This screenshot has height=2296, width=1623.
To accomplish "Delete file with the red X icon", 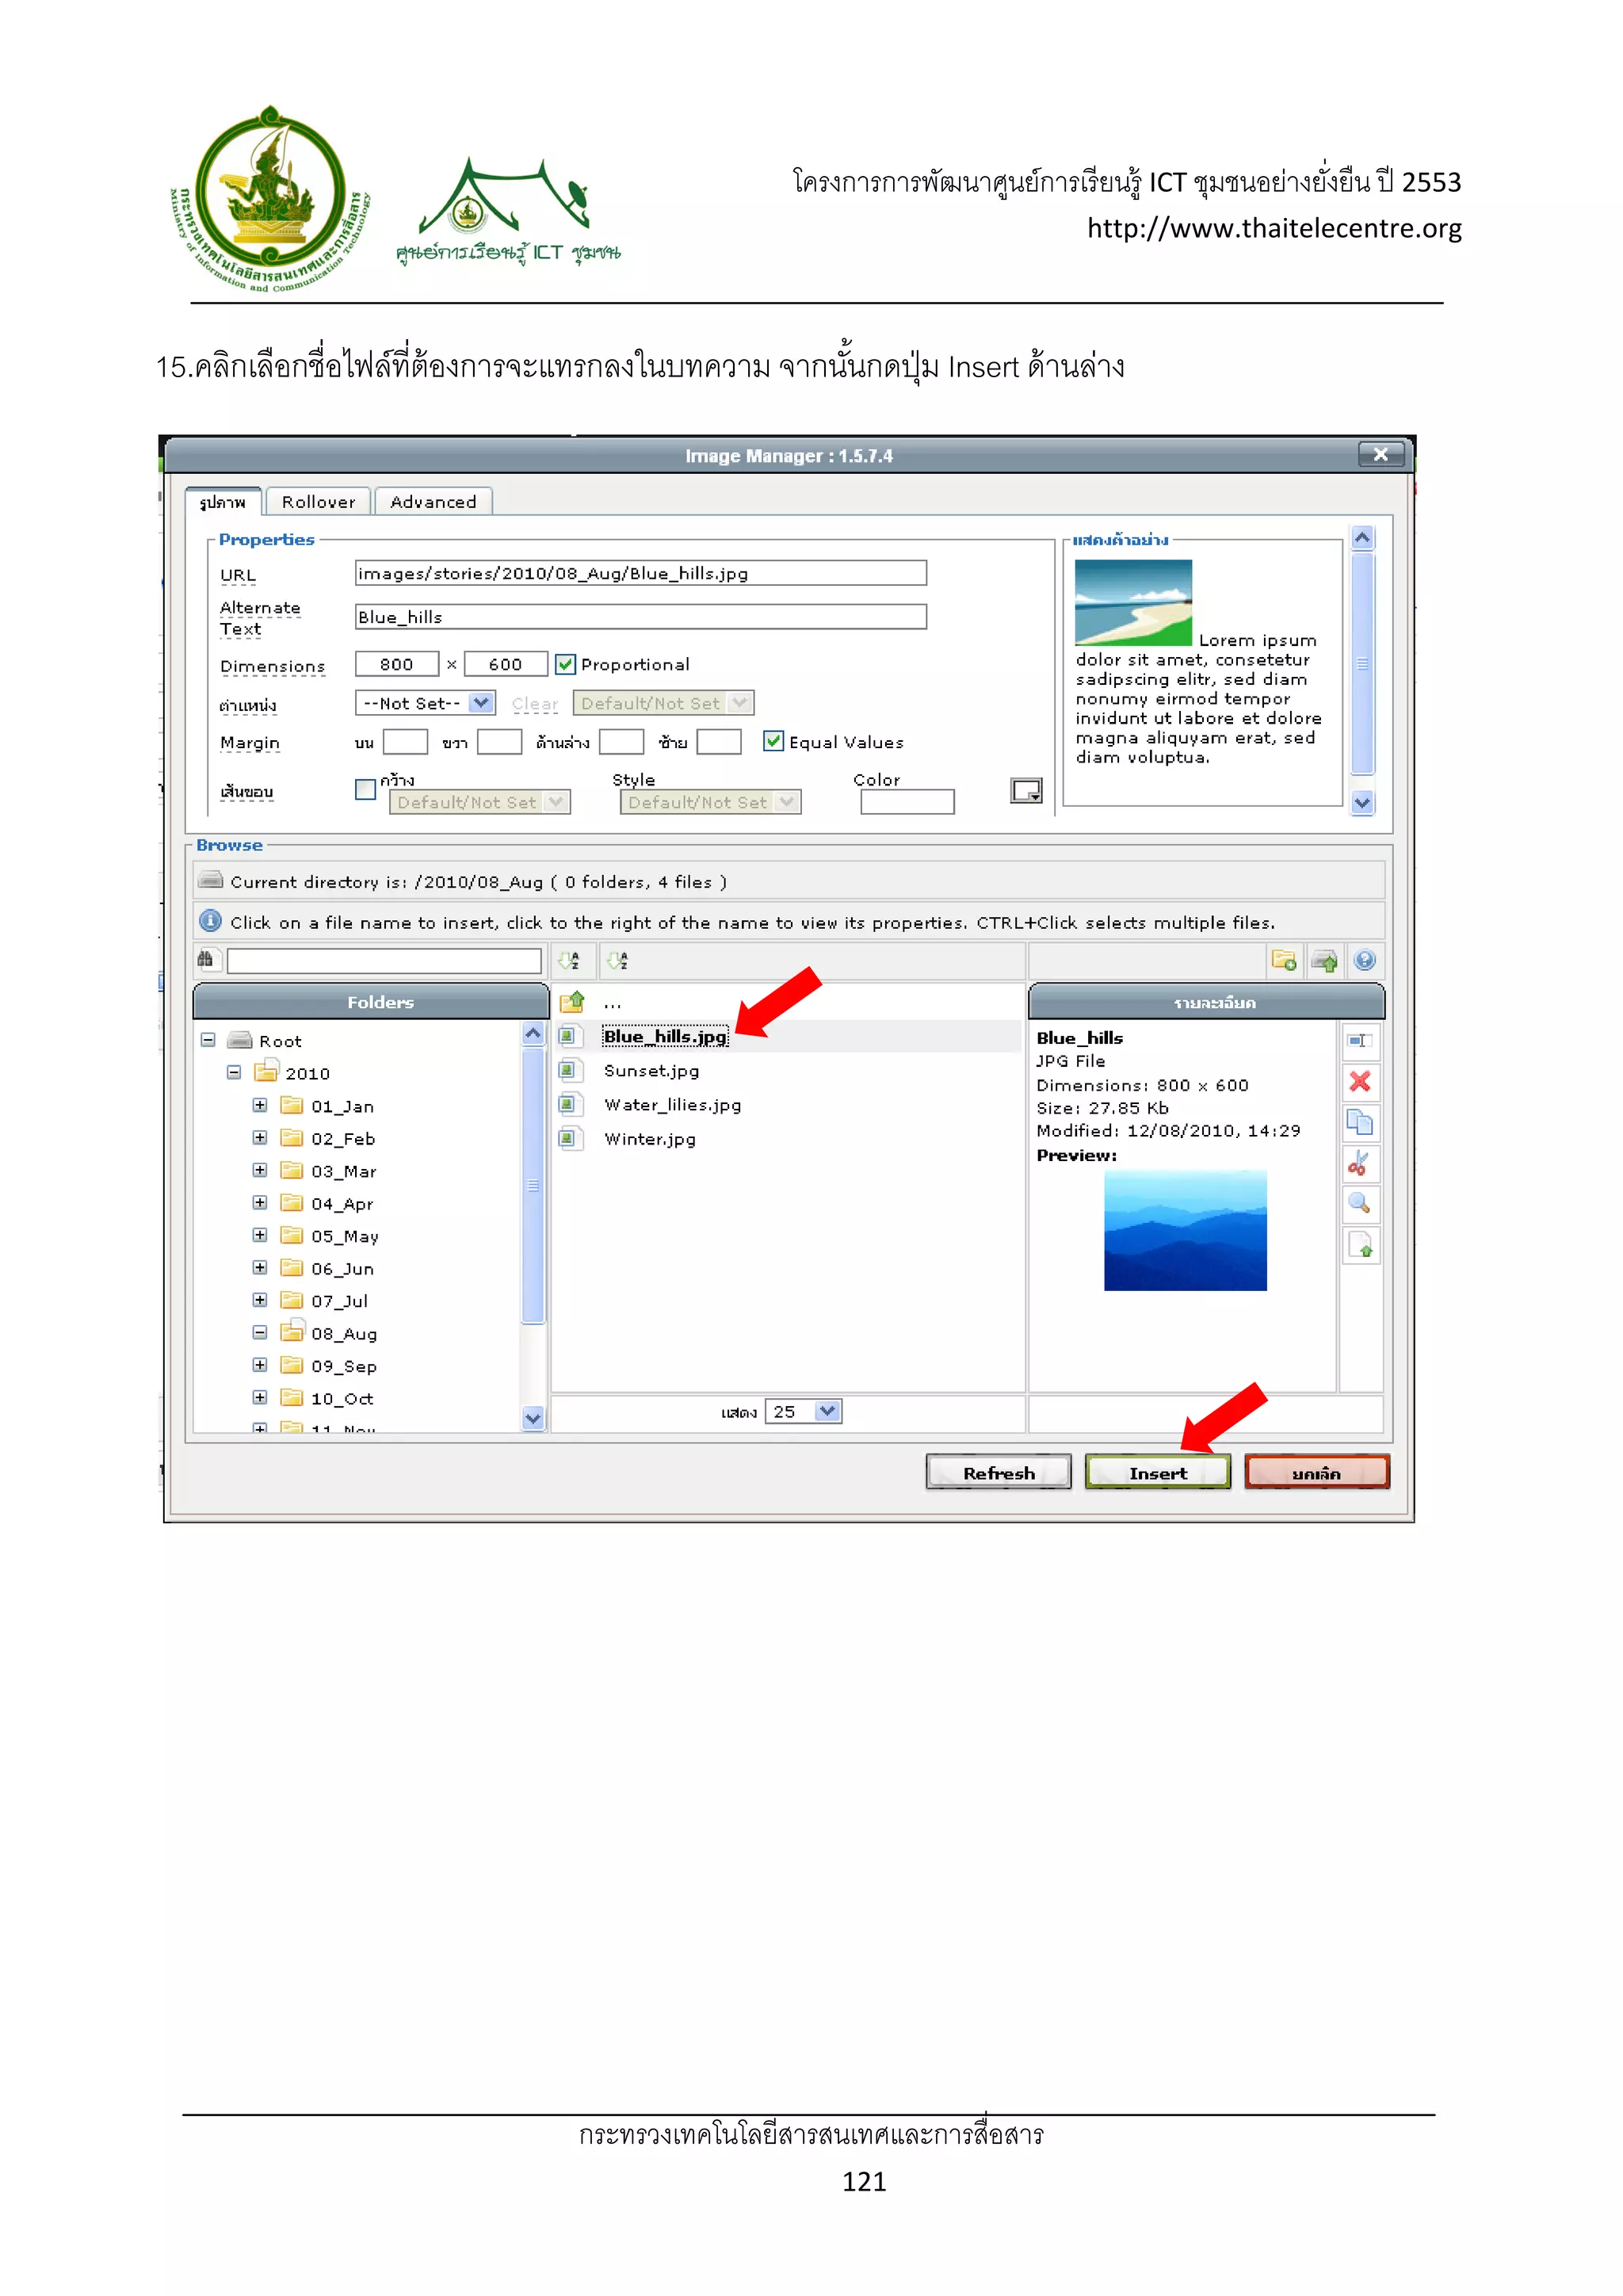I will pyautogui.click(x=1359, y=1082).
